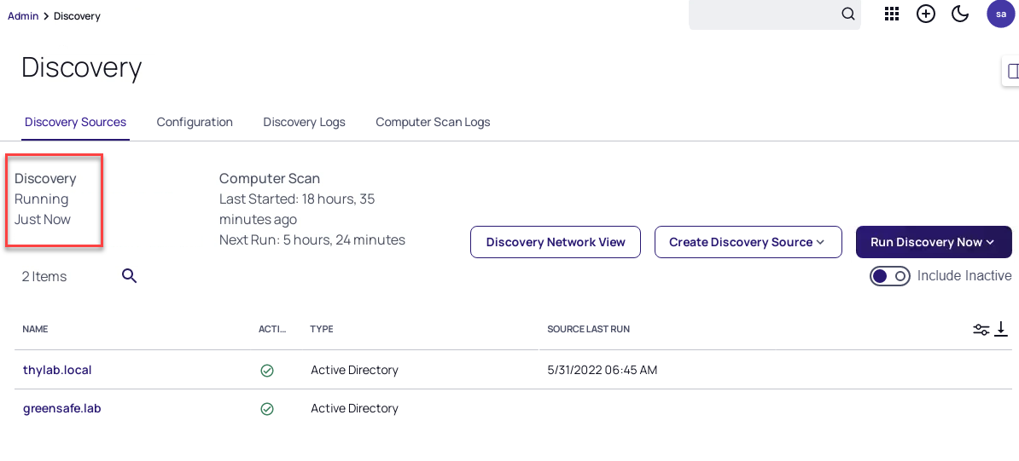Switch to dark mode moon icon

(960, 14)
